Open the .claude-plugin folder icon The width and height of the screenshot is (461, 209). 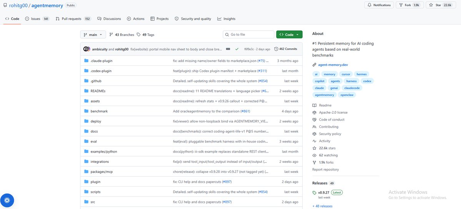(x=86, y=61)
